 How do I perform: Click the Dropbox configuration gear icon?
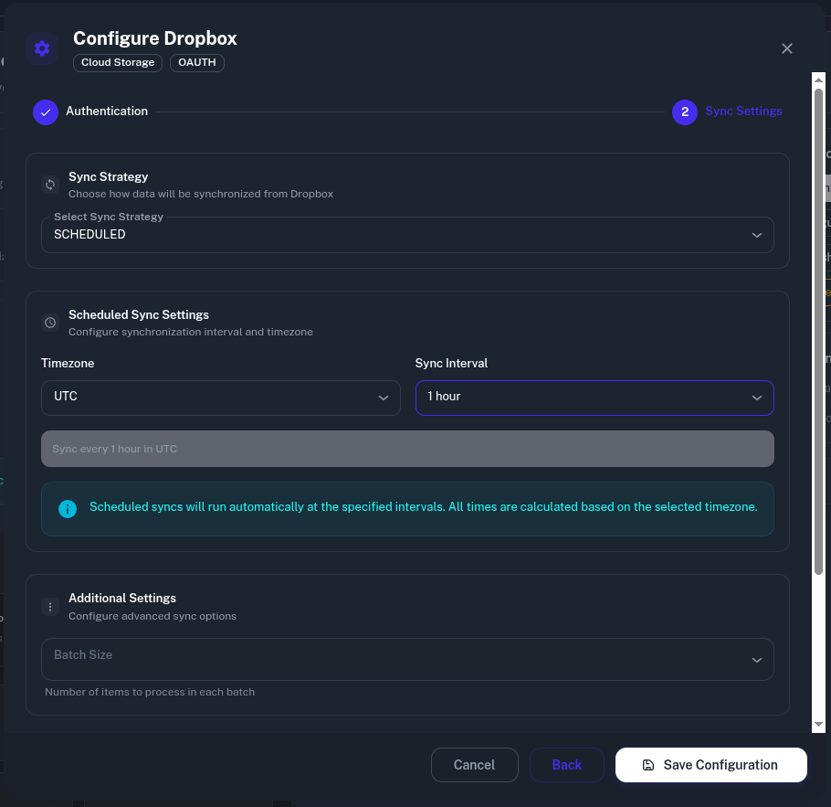click(x=42, y=48)
